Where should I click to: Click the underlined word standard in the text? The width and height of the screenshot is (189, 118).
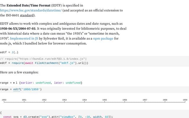click(x=27, y=15)
